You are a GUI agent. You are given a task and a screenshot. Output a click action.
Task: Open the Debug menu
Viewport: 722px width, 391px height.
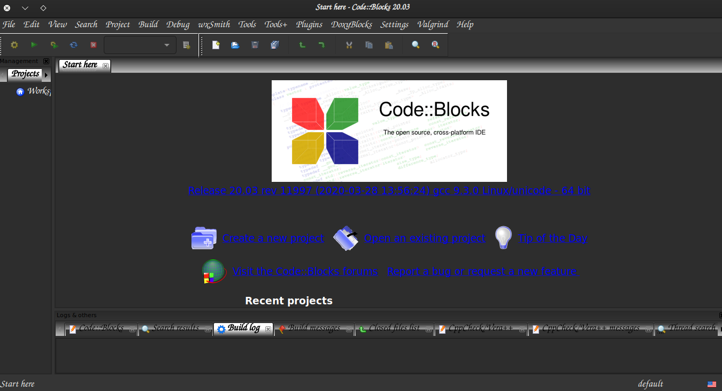coord(178,25)
